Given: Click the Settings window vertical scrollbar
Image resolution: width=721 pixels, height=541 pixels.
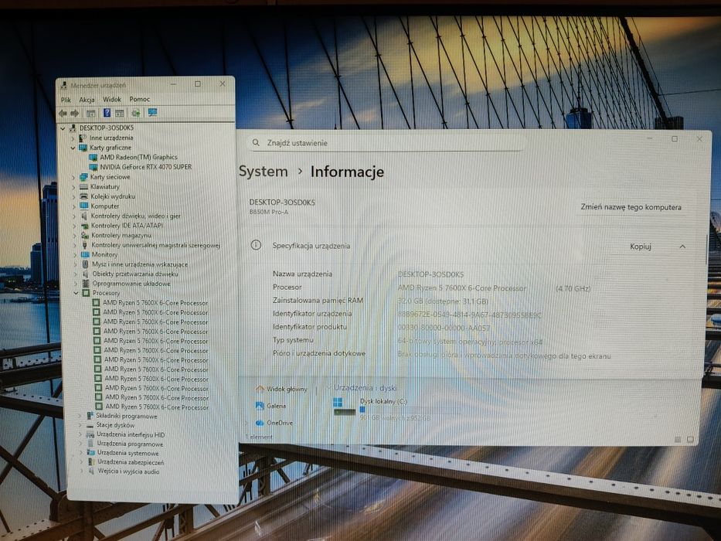Looking at the screenshot, I should coord(708,250).
